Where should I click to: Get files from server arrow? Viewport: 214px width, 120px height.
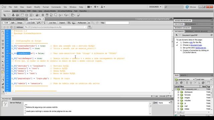[187, 83]
